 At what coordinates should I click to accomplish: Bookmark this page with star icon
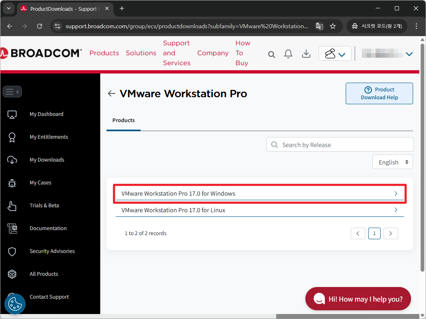point(333,26)
